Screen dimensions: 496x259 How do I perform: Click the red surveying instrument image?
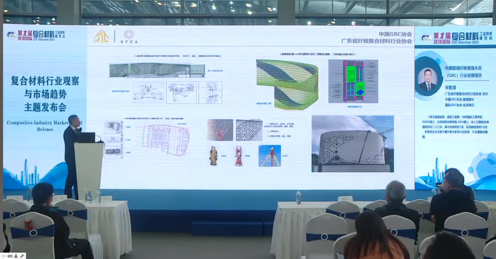coord(238,155)
